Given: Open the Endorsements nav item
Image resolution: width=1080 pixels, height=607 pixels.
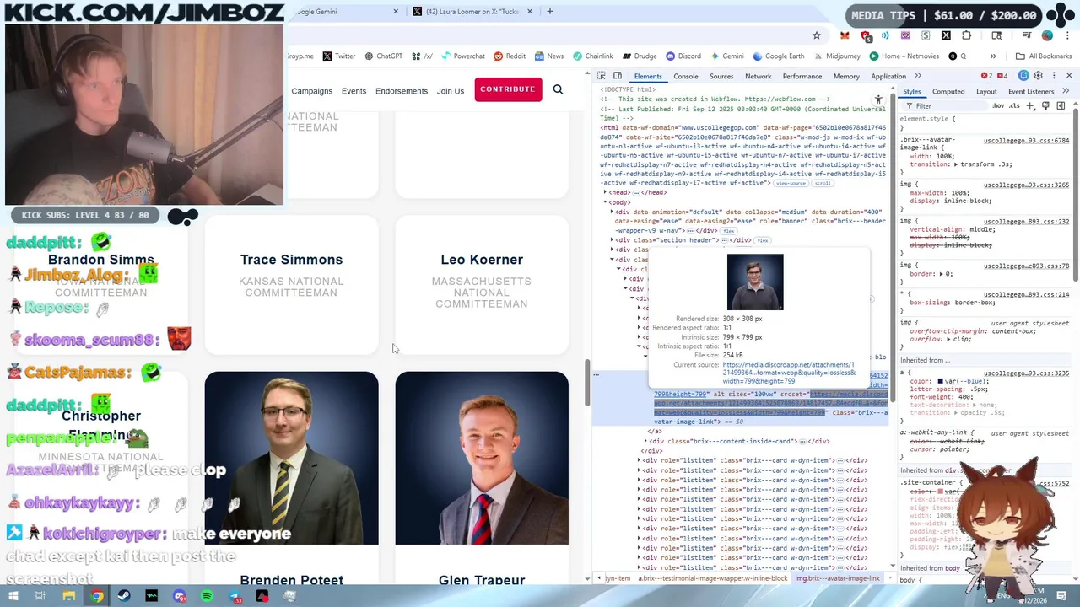Looking at the screenshot, I should point(401,91).
